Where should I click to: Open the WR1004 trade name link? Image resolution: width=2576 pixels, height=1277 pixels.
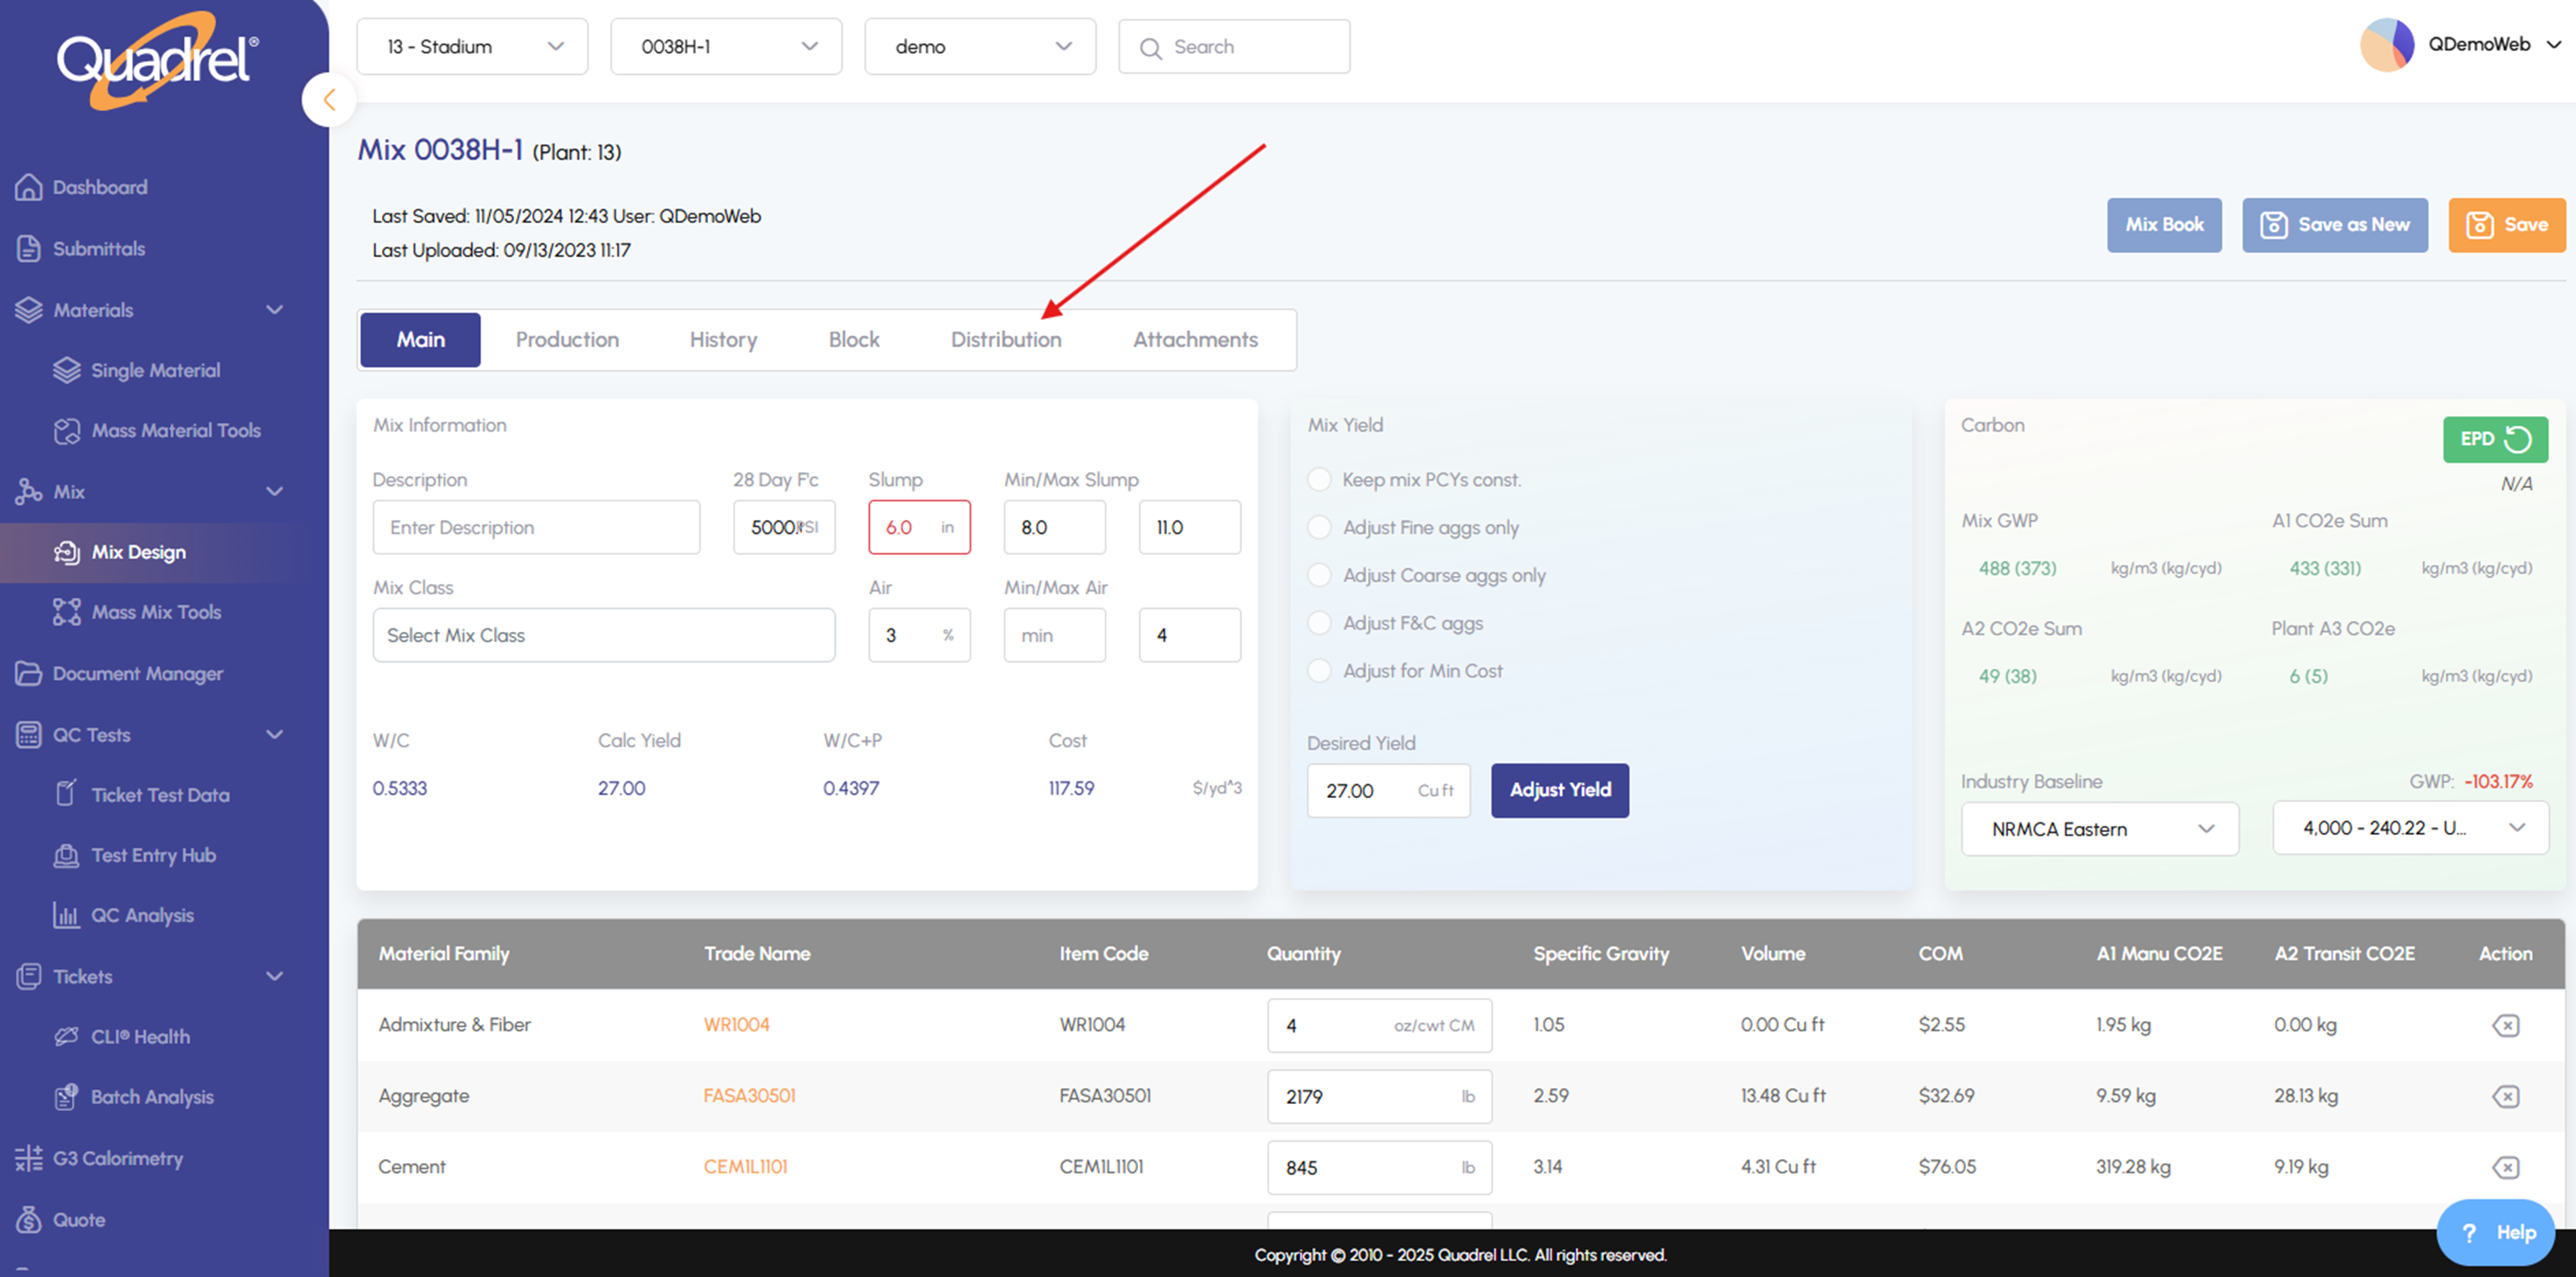736,1025
